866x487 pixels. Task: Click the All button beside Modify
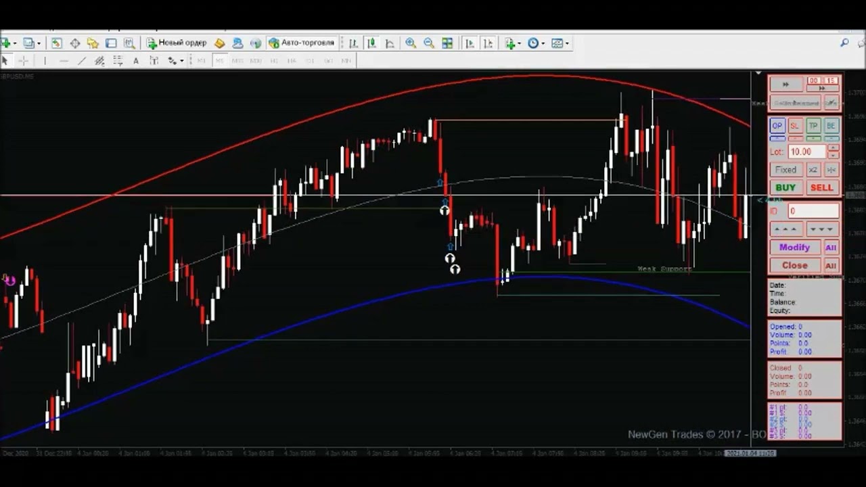click(x=831, y=248)
